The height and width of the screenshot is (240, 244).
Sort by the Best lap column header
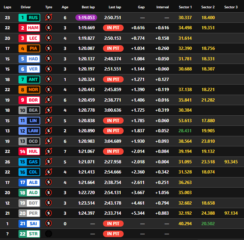tap(88, 7)
